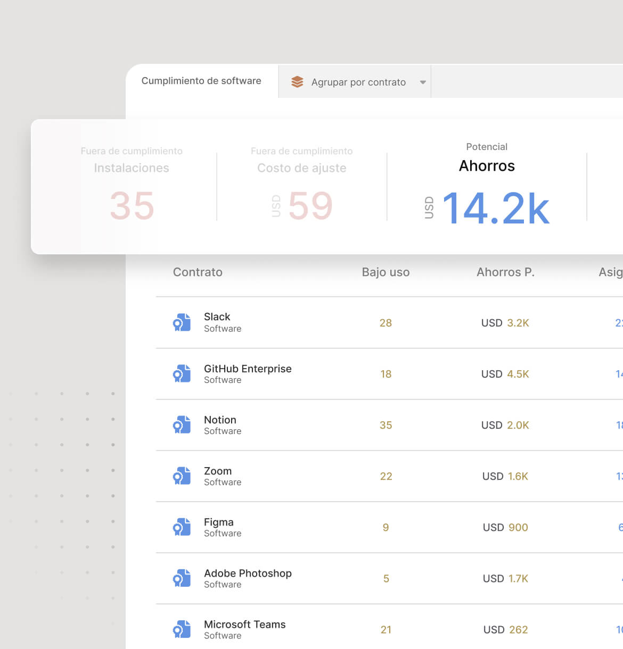
Task: Open the Cumplimiento de software tab
Action: coord(201,81)
